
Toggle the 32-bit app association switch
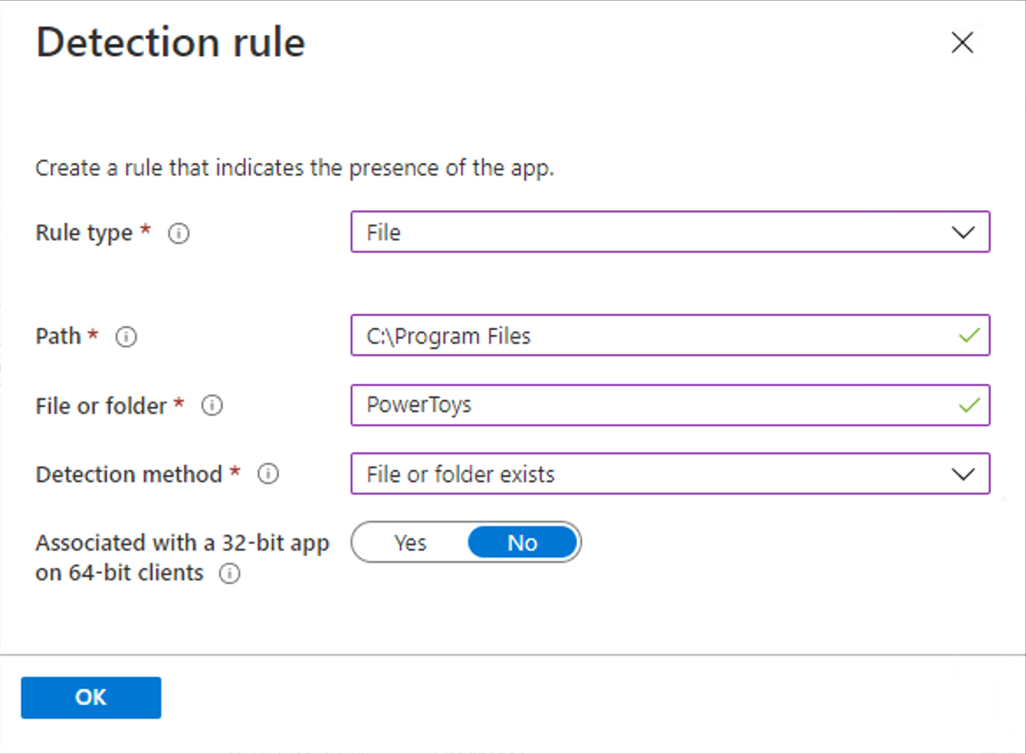coord(465,542)
